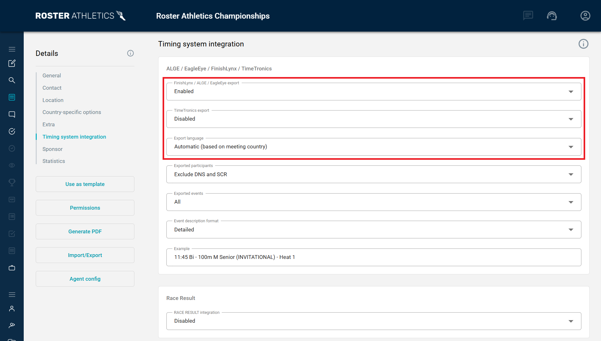Go to the Extra section

pos(48,124)
